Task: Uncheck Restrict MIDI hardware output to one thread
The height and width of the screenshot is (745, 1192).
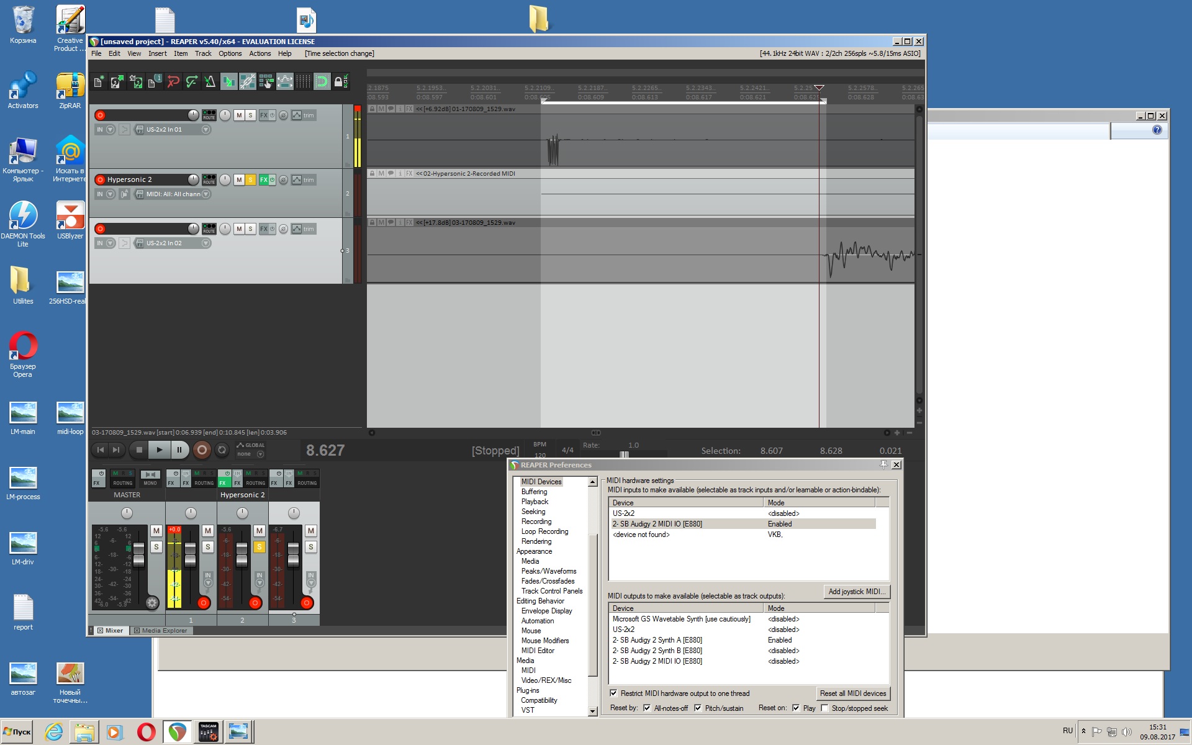Action: [613, 693]
